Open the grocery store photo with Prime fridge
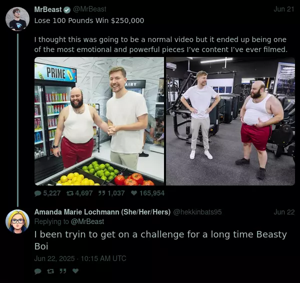The height and width of the screenshot is (283, 300). 99,121
